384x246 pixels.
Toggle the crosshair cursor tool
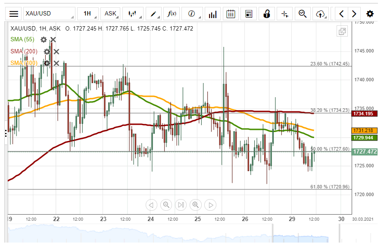click(284, 14)
